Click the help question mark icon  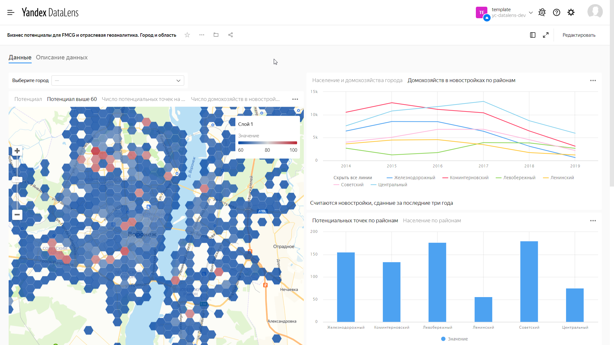[557, 12]
